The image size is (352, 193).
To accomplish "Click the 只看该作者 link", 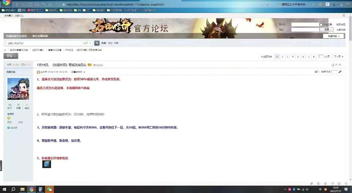I will 77,72.
